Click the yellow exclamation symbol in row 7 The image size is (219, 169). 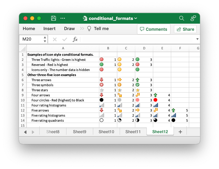[119, 84]
